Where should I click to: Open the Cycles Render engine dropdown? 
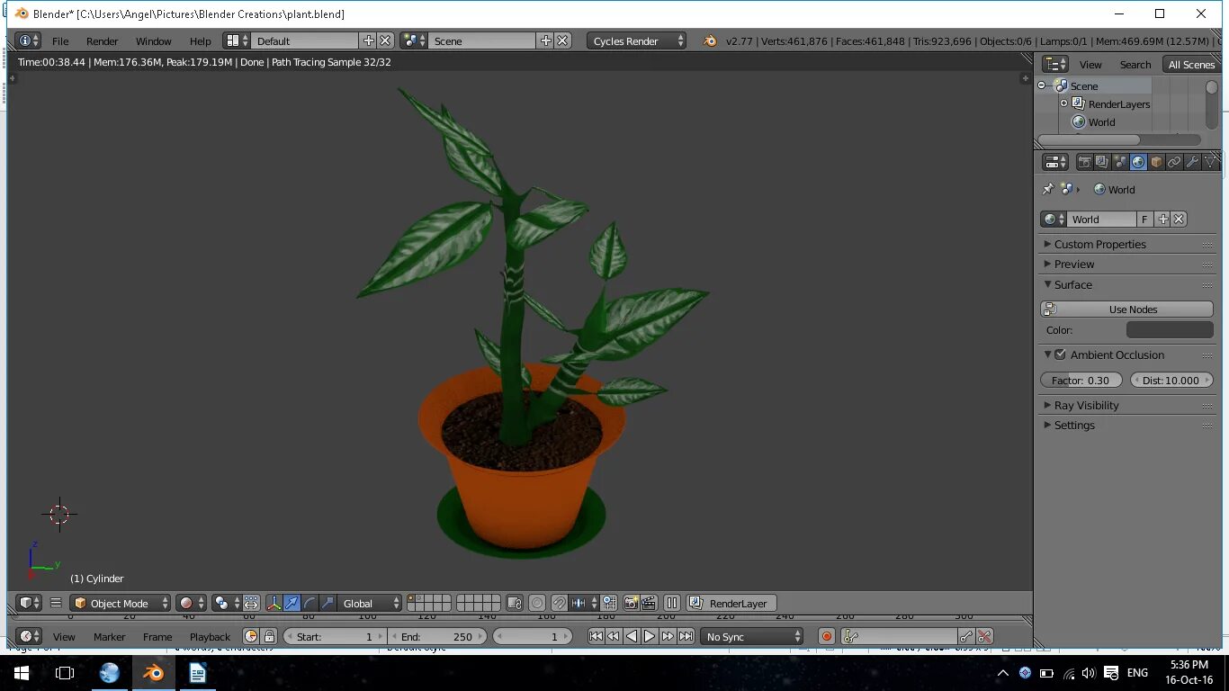point(636,40)
